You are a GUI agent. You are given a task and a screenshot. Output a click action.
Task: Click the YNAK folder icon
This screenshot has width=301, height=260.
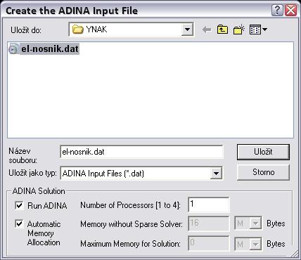tap(77, 30)
